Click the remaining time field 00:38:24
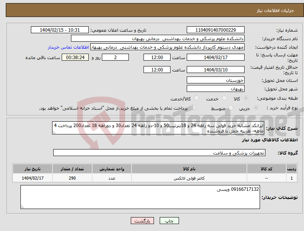Screen dimensions: 304x231 75,58
